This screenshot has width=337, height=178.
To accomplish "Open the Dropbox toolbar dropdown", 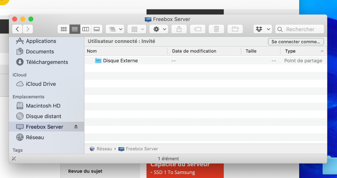I will [x=262, y=29].
